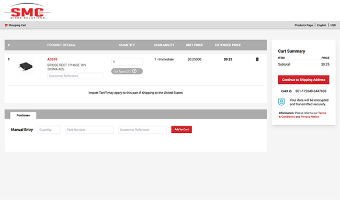
Task: Open the USD currency selector
Action: click(x=333, y=26)
